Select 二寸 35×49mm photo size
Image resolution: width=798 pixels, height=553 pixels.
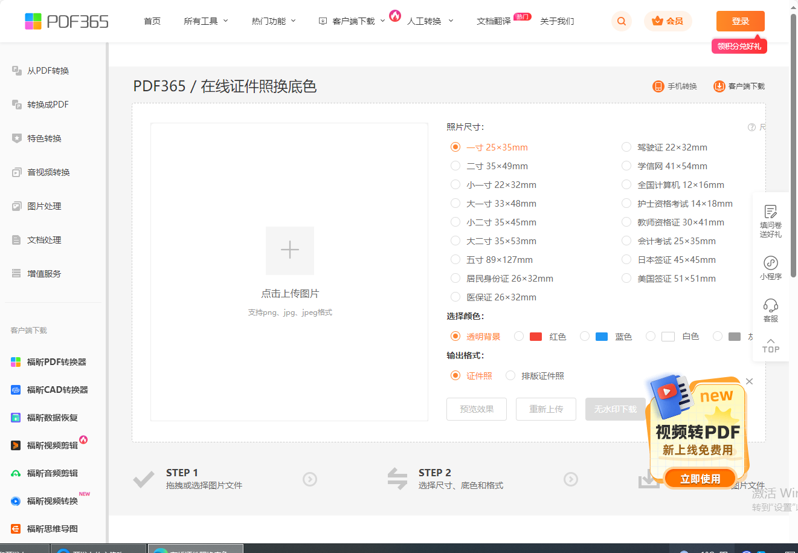pyautogui.click(x=455, y=166)
